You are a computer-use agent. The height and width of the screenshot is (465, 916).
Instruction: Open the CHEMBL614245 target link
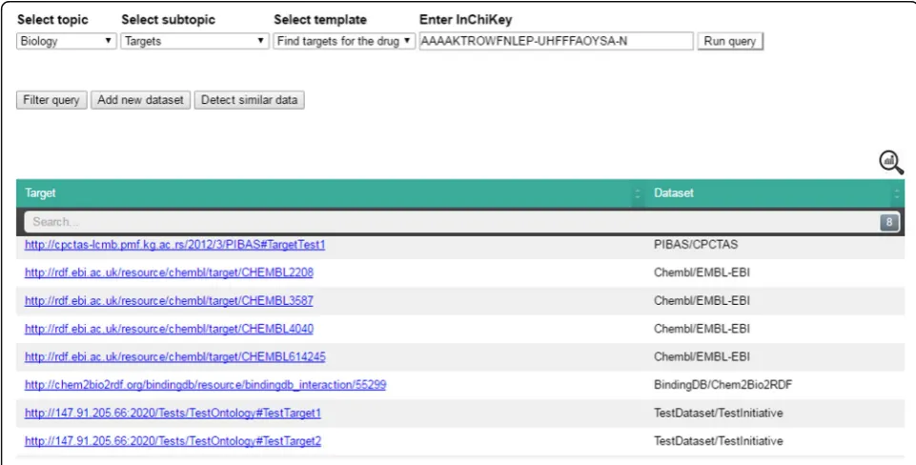click(175, 357)
